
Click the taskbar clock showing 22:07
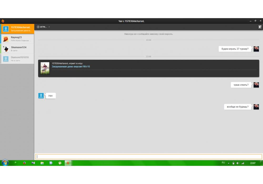click(x=253, y=163)
